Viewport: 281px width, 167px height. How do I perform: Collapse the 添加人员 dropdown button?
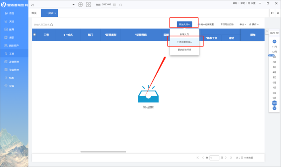184,24
